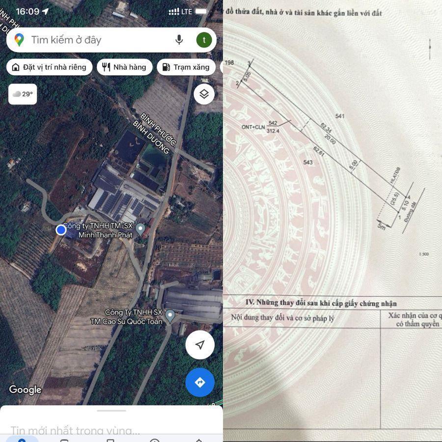The width and height of the screenshot is (442, 442).
Task: Open the green profile avatar "t"
Action: point(204,40)
